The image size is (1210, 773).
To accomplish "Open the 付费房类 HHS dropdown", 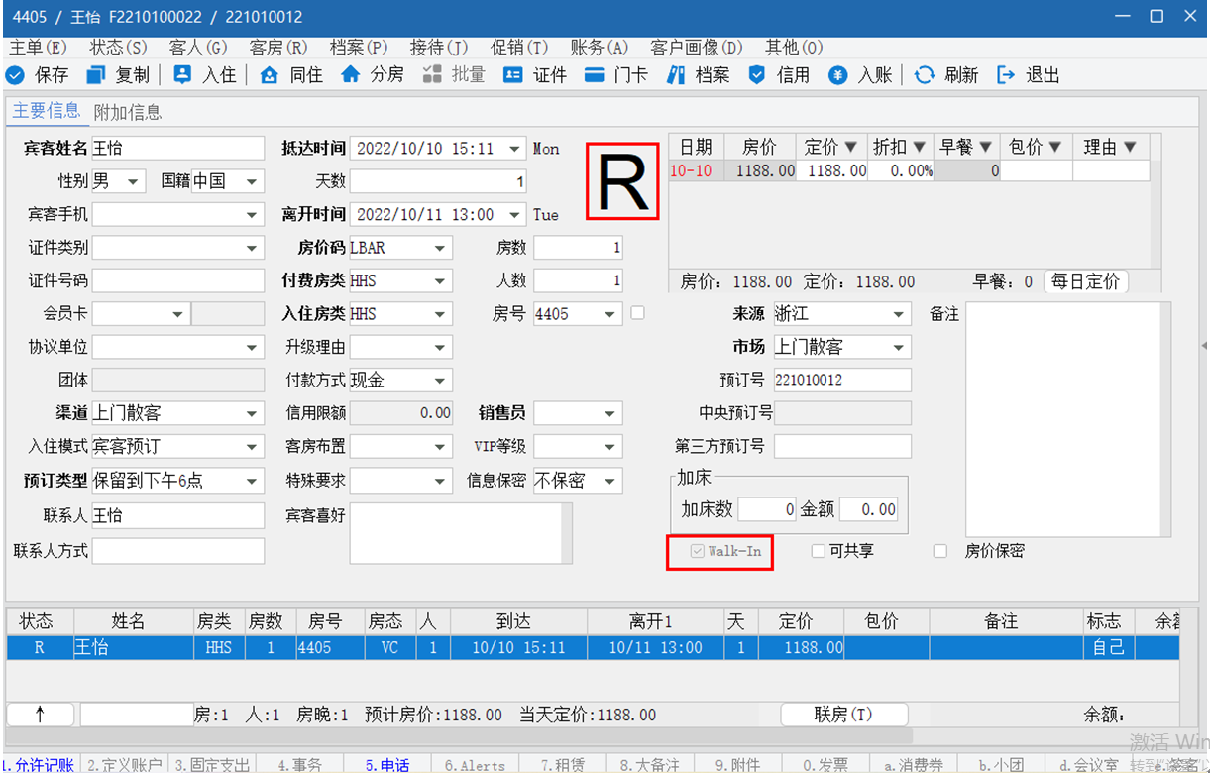I will click(x=441, y=280).
